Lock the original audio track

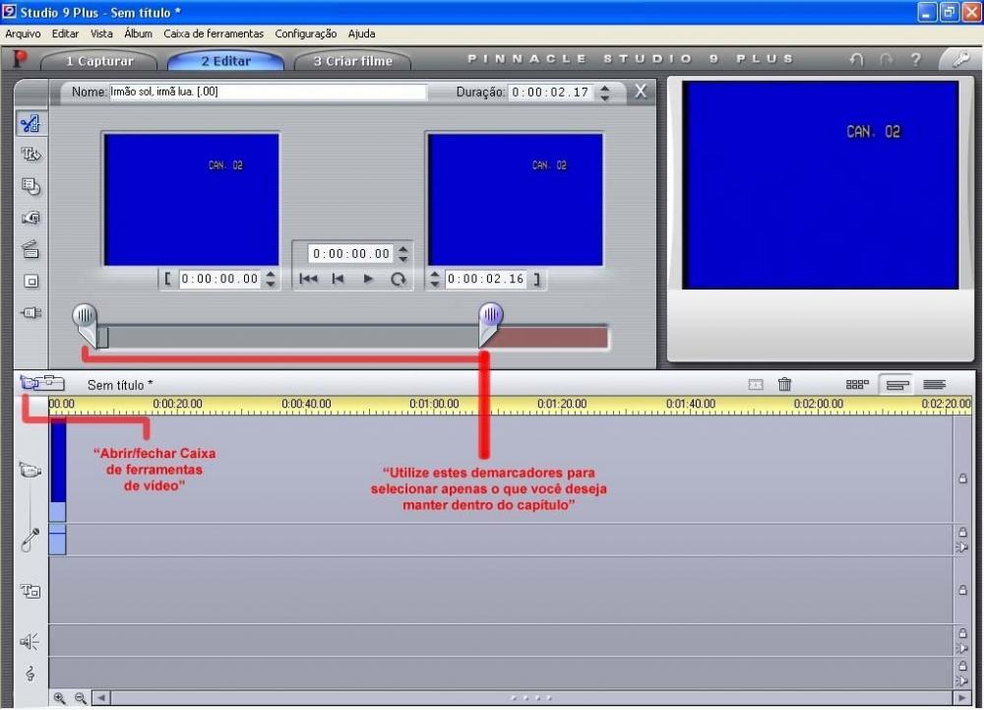click(962, 532)
